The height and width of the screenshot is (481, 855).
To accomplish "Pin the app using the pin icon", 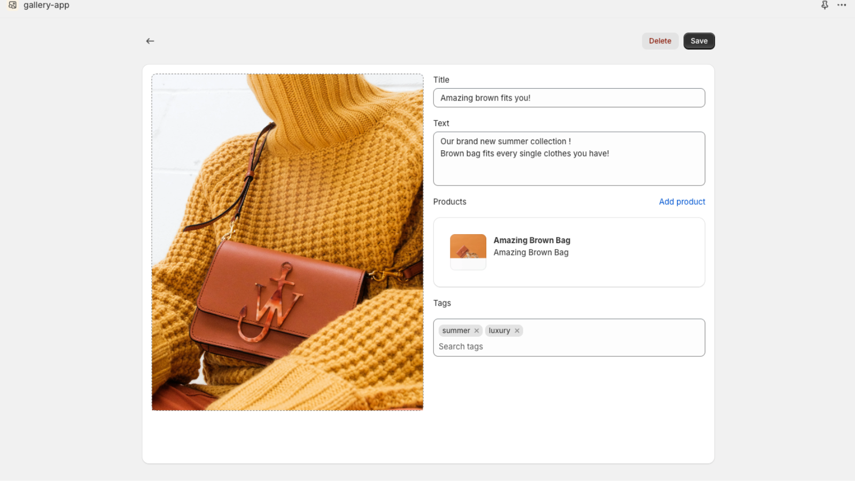I will tap(825, 5).
